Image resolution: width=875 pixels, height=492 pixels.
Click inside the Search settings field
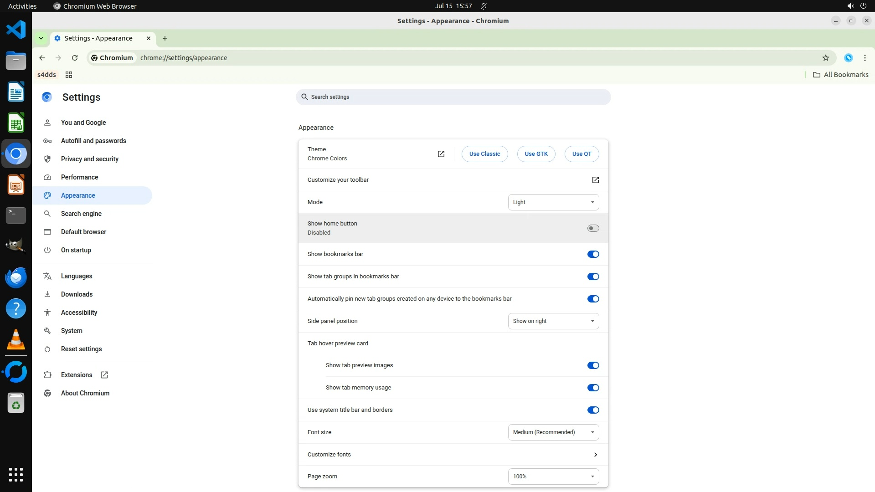pos(453,97)
